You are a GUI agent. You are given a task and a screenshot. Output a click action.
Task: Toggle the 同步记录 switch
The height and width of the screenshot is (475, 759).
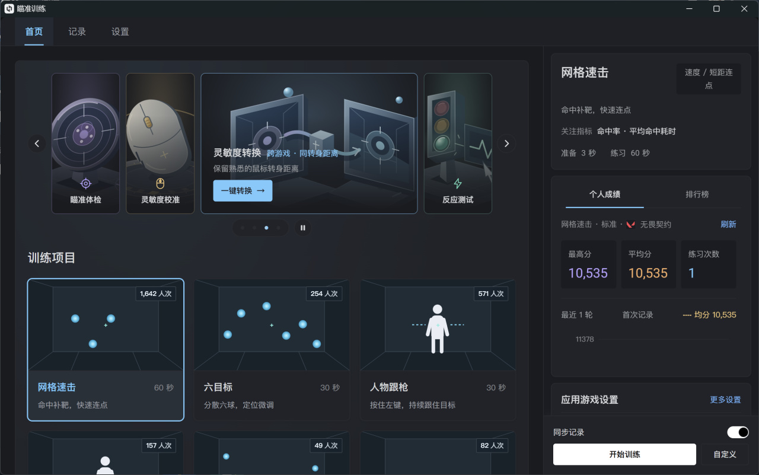coord(738,432)
